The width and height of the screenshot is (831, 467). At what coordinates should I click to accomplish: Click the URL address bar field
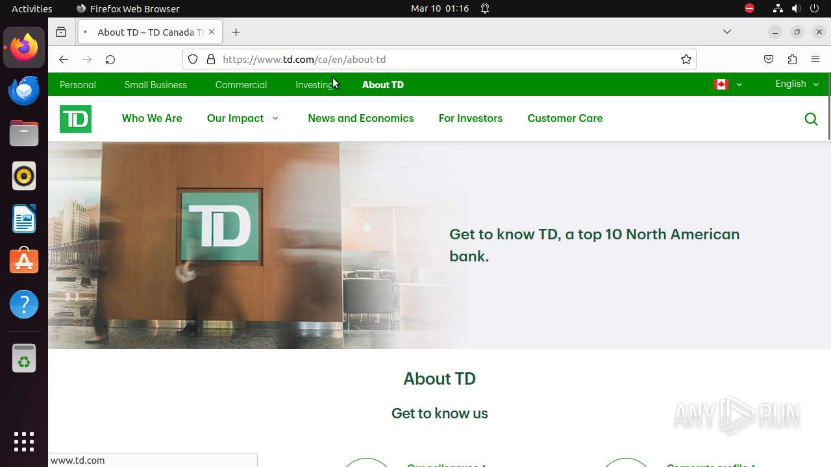click(x=439, y=59)
